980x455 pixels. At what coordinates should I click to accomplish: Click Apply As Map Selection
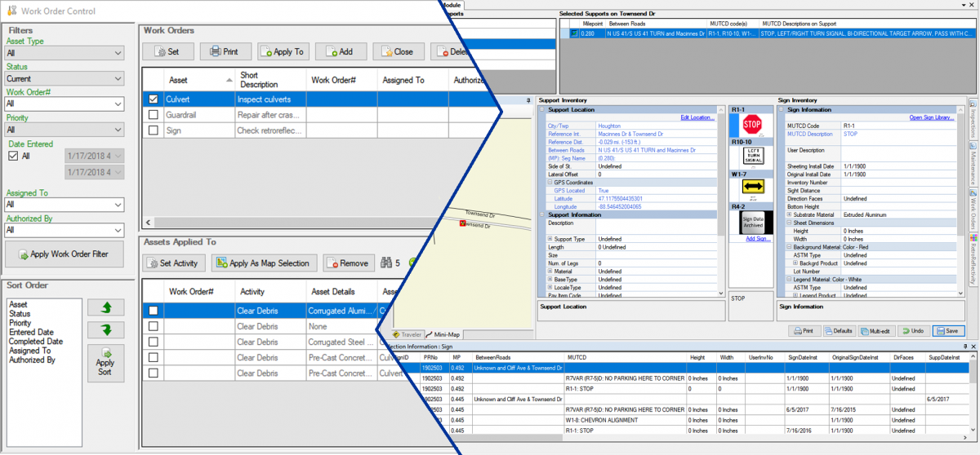coord(264,263)
